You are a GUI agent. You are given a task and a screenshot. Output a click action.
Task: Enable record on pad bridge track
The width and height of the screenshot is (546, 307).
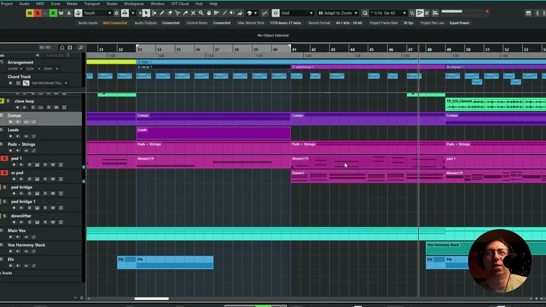(x=14, y=194)
